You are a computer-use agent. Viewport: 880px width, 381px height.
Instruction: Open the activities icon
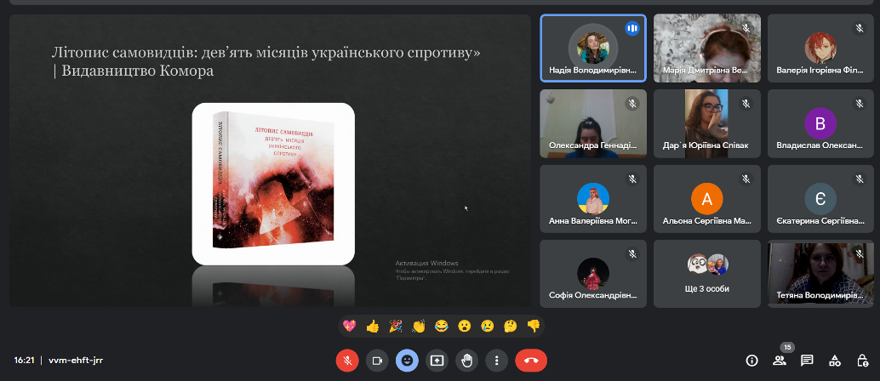pyautogui.click(x=835, y=361)
